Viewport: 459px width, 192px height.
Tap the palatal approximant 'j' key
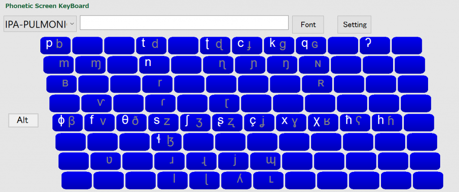(x=233, y=161)
